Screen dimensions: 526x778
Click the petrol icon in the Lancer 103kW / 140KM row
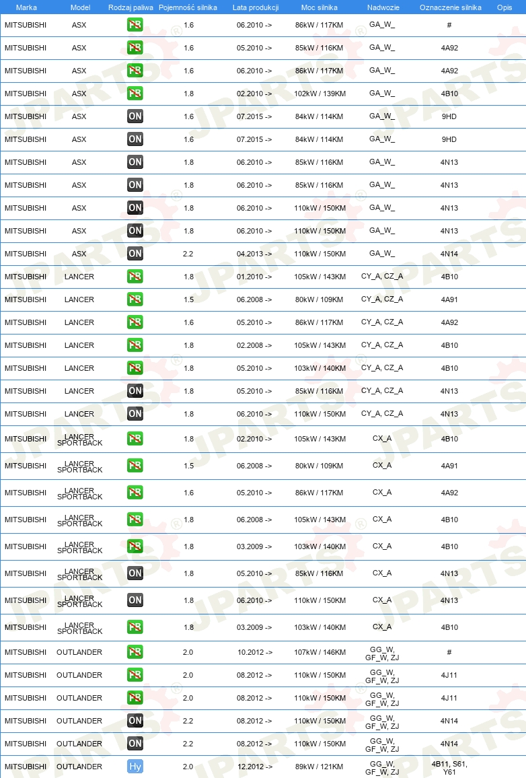[x=135, y=367]
